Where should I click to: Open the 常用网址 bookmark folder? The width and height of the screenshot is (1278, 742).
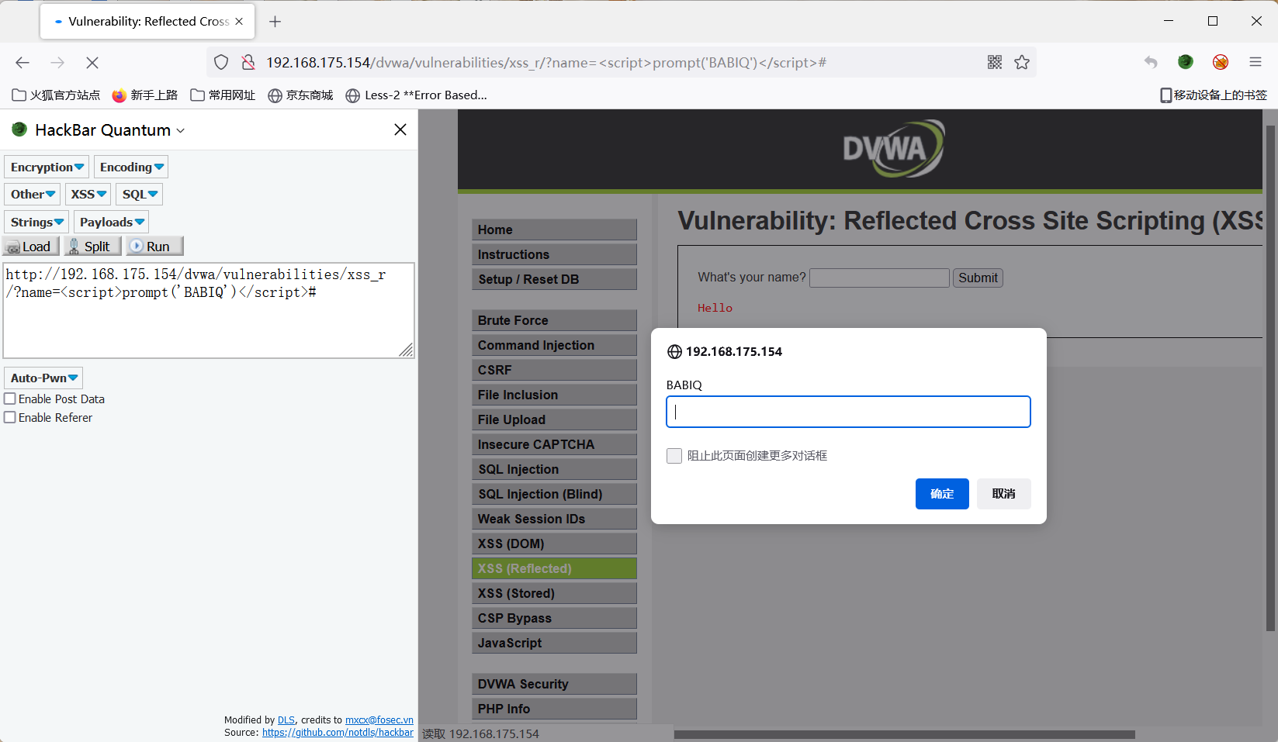pos(223,95)
